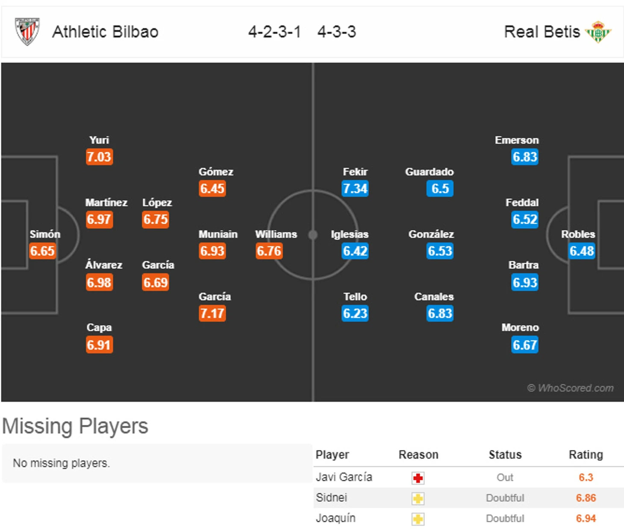Screen dimensions: 624x532
Task: Open the Real Betis team name
Action: 542,32
